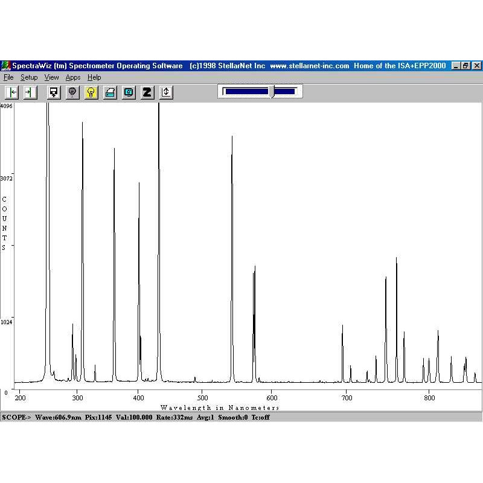Open the View menu
Viewport: 483px width, 483px height.
click(51, 77)
